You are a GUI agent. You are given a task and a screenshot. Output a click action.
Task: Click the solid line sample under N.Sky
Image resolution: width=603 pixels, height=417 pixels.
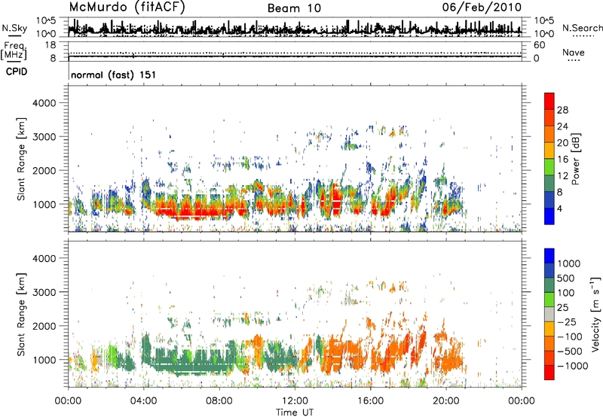(14, 35)
